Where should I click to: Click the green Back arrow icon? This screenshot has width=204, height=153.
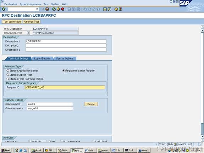54,9
